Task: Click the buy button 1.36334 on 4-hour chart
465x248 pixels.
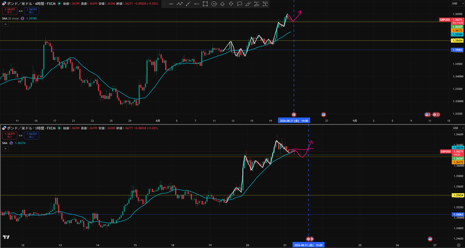Action: click(32, 11)
